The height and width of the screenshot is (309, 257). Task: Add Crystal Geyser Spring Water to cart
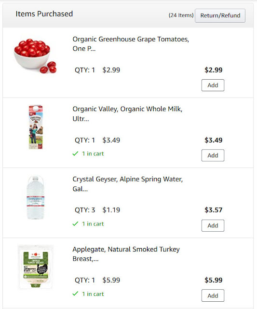click(x=213, y=225)
